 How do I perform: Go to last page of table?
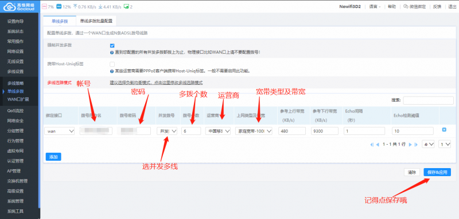pos(415,144)
